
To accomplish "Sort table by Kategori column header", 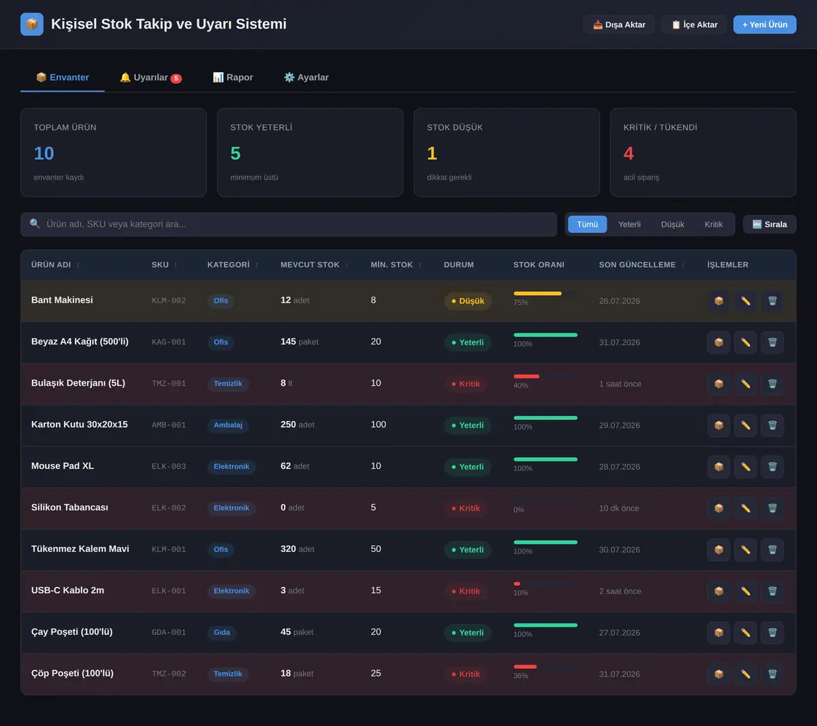I will tap(233, 265).
